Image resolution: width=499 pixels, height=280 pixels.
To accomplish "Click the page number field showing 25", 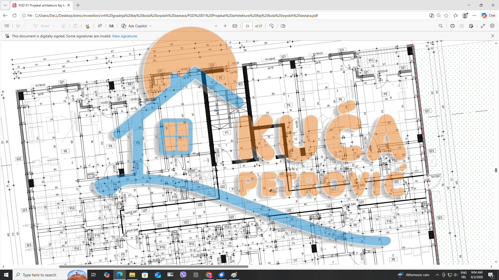I will point(247,26).
